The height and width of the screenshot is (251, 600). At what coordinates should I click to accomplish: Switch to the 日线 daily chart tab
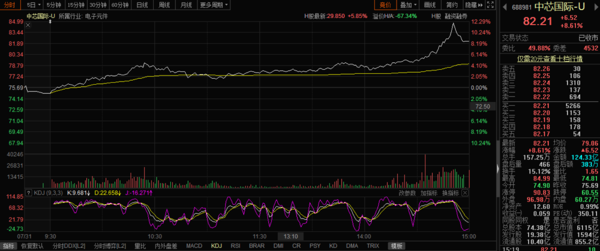pyautogui.click(x=142, y=5)
